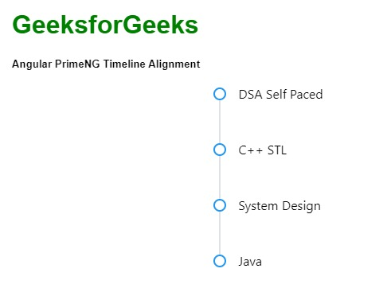Click the word Timeline in the subtitle

(124, 64)
